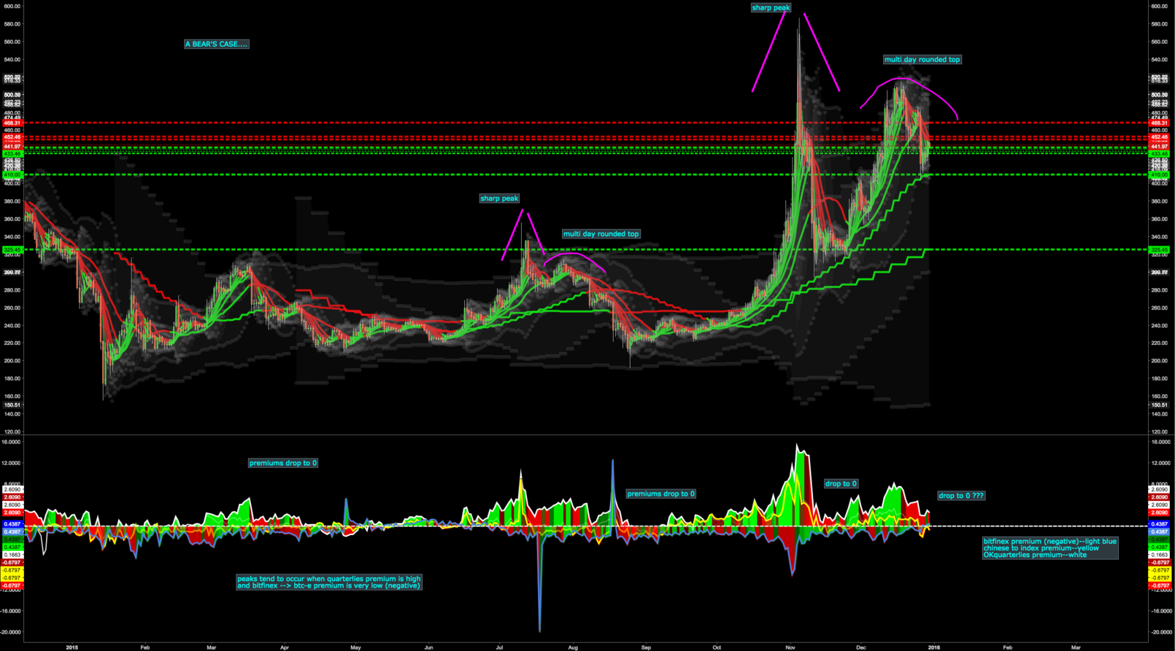The width and height of the screenshot is (1175, 651).
Task: Select the Aug label on the time axis
Action: pyautogui.click(x=573, y=647)
